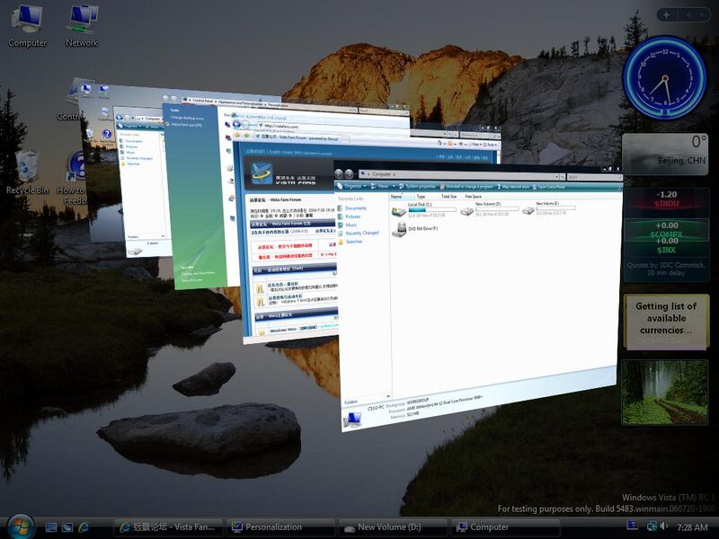The height and width of the screenshot is (539, 719).
Task: Click the analog clock gadget
Action: click(664, 76)
